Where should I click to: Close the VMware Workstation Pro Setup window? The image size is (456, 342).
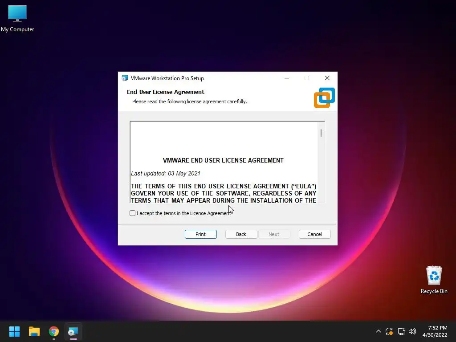pos(327,78)
